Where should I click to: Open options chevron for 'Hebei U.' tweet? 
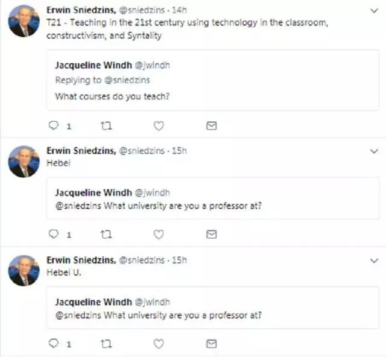(x=373, y=261)
